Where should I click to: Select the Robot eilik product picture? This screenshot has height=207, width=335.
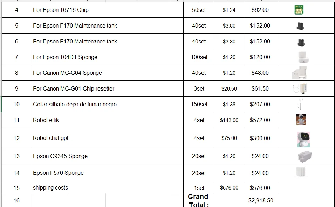[x=301, y=120]
